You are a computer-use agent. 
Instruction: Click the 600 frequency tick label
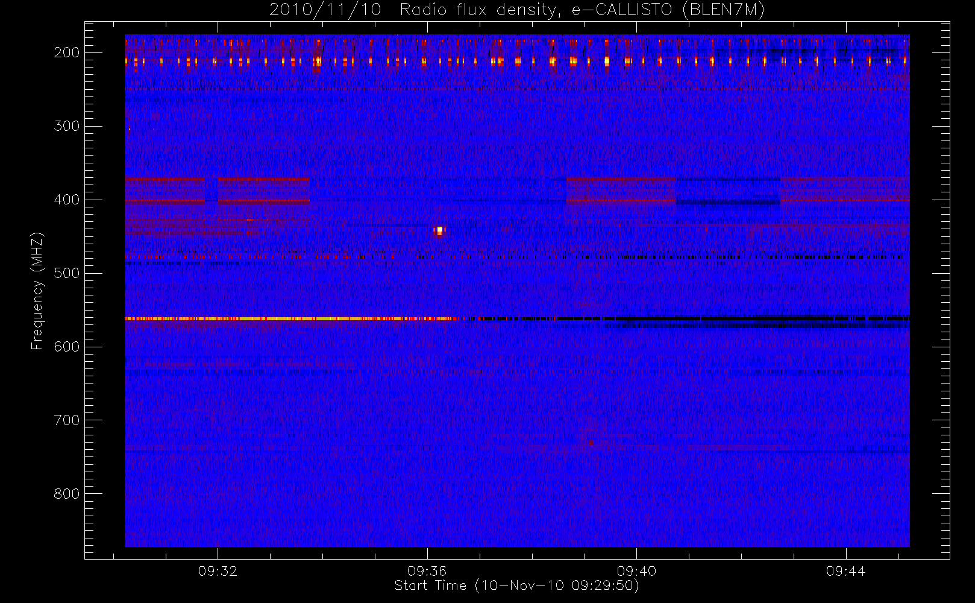(x=67, y=347)
